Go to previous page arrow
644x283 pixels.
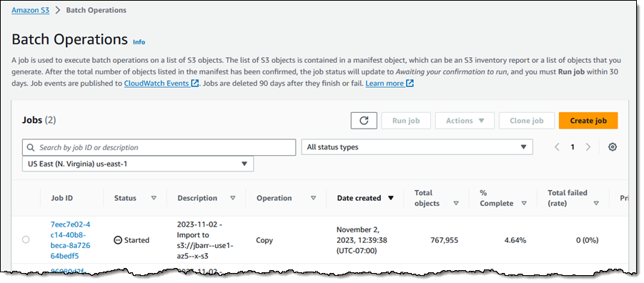click(x=557, y=147)
